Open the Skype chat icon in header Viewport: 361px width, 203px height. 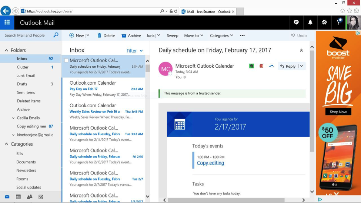point(296,23)
